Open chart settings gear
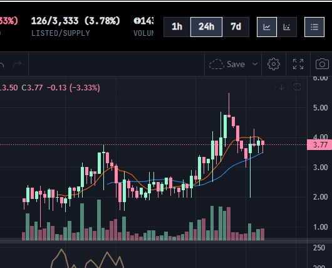 click(x=274, y=64)
